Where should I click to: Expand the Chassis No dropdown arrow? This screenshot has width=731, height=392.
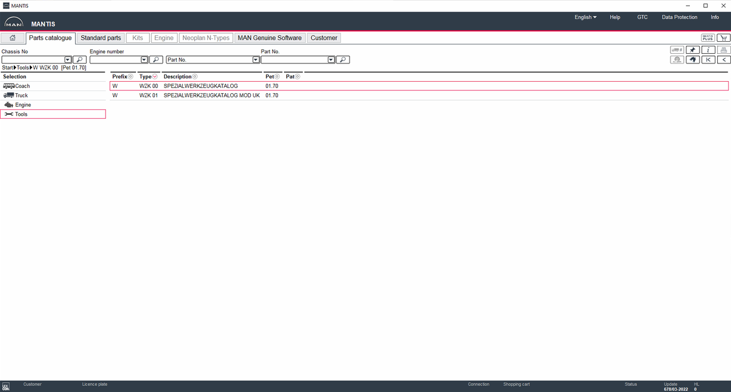click(68, 59)
